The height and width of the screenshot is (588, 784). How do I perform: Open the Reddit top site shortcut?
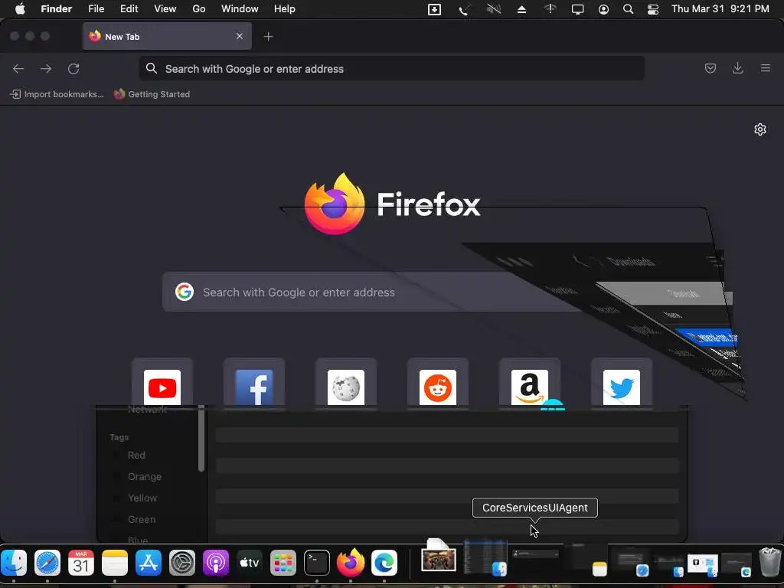coord(438,384)
